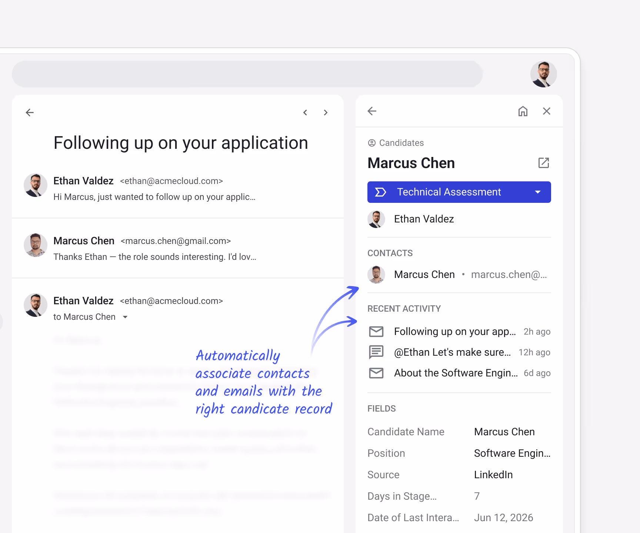Open the profile avatar at top right
Screen dimensions: 640x533
coord(543,74)
